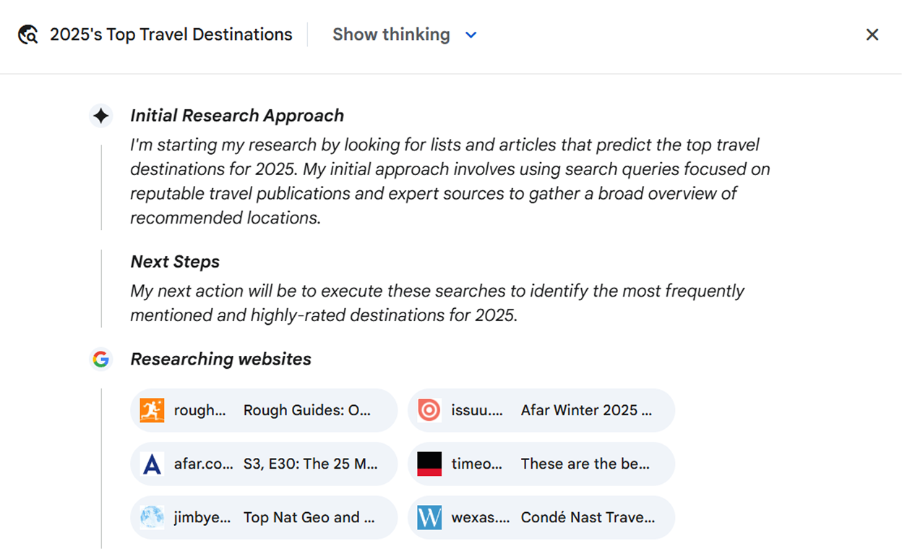Open the Rough Guides source chip
This screenshot has width=902, height=549.
(306, 410)
